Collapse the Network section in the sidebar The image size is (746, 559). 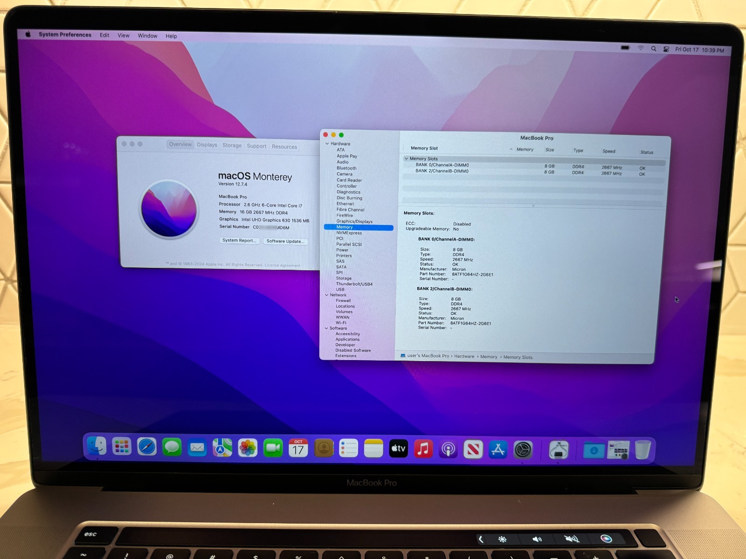pyautogui.click(x=326, y=295)
